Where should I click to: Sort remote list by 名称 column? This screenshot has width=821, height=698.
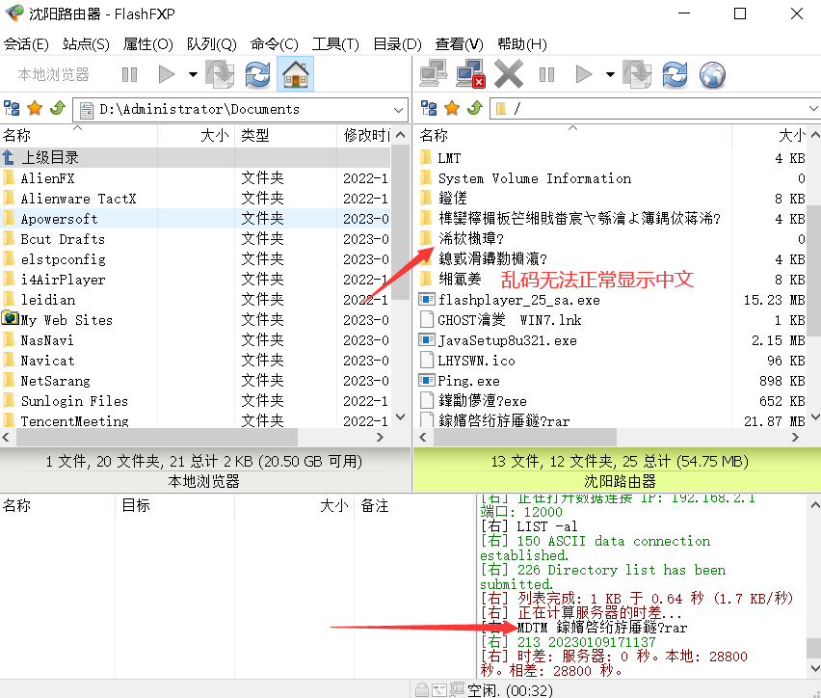click(573, 136)
